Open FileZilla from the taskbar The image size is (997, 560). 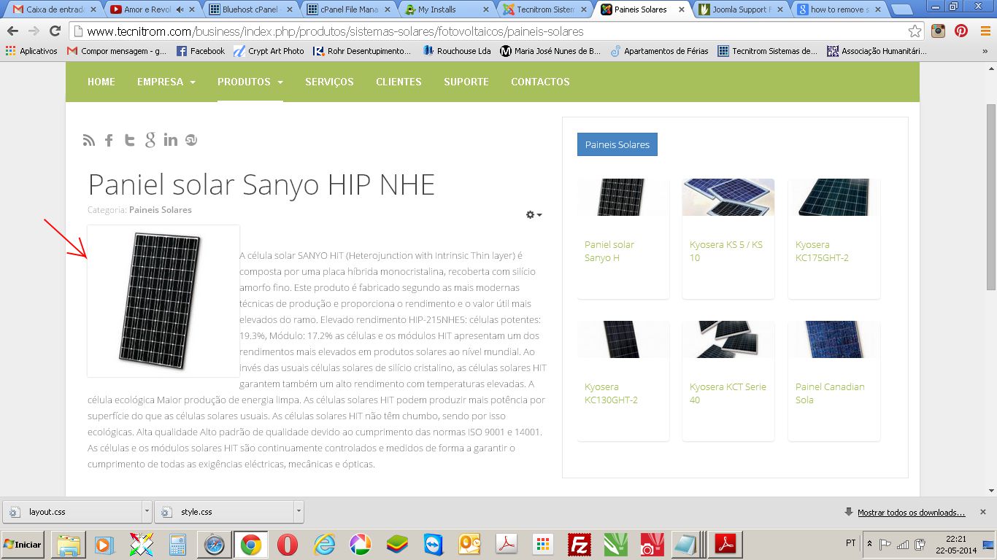click(580, 545)
